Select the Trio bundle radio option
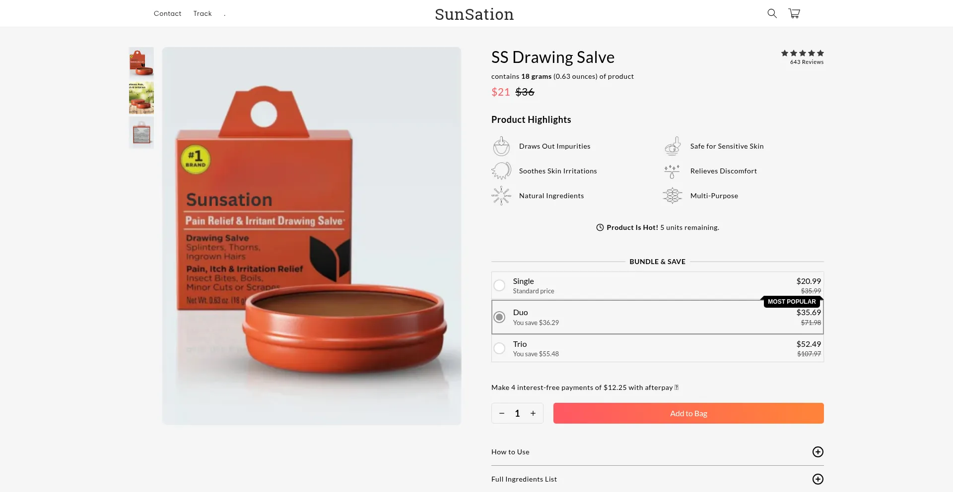Image resolution: width=953 pixels, height=492 pixels. tap(499, 348)
